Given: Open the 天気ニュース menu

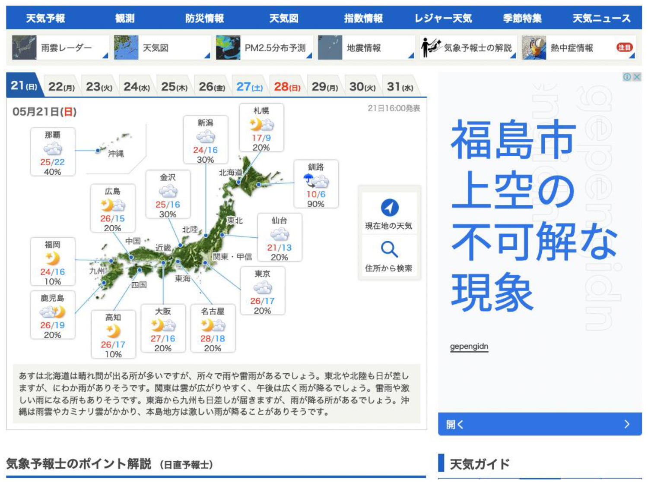Looking at the screenshot, I should click(602, 18).
